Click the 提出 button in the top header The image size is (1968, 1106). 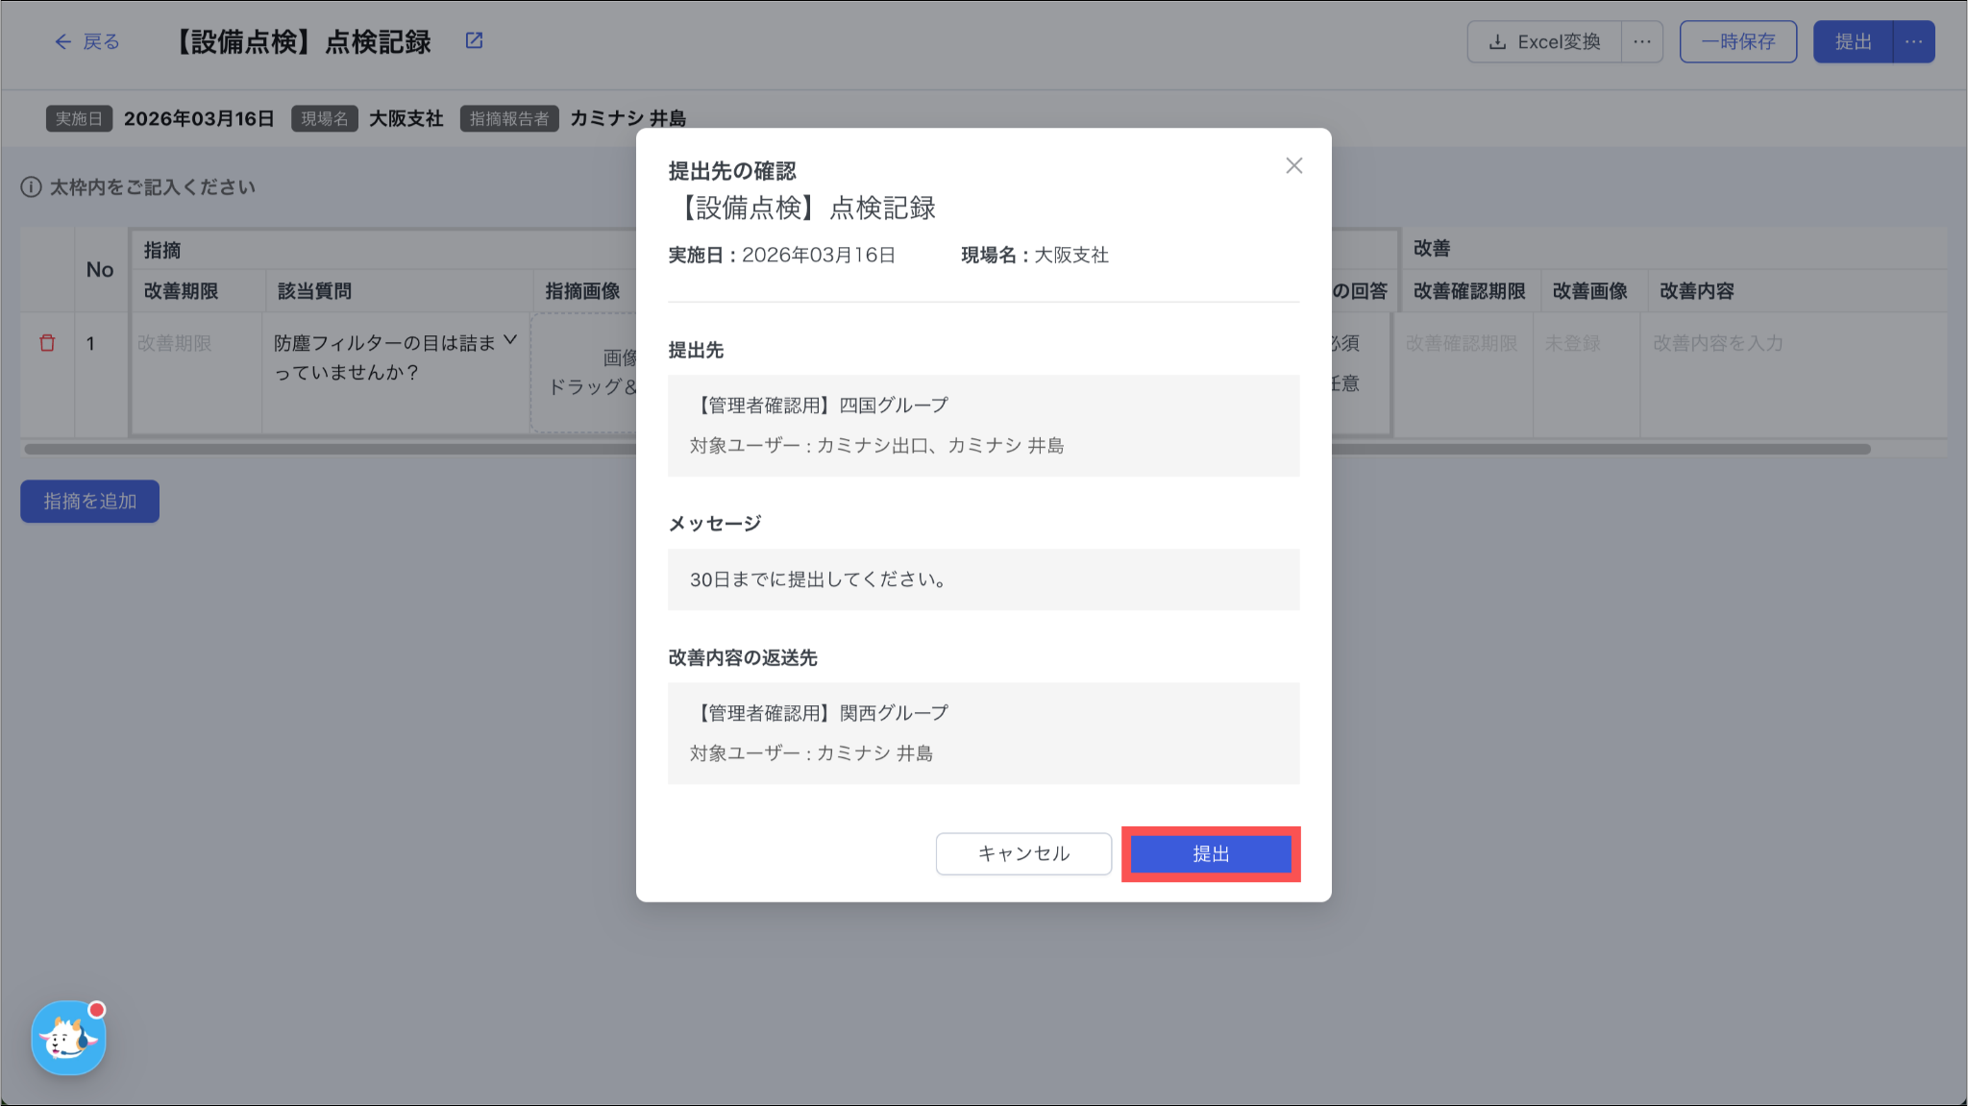pos(1853,41)
